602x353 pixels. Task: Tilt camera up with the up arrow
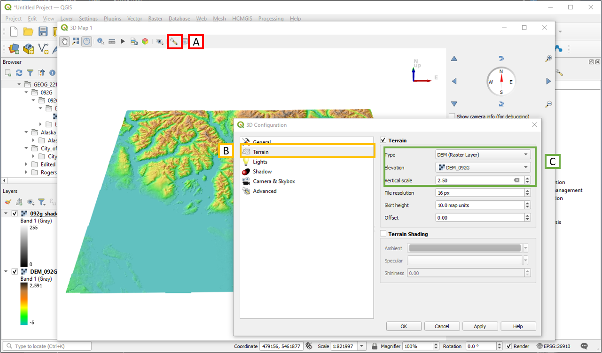pyautogui.click(x=454, y=59)
